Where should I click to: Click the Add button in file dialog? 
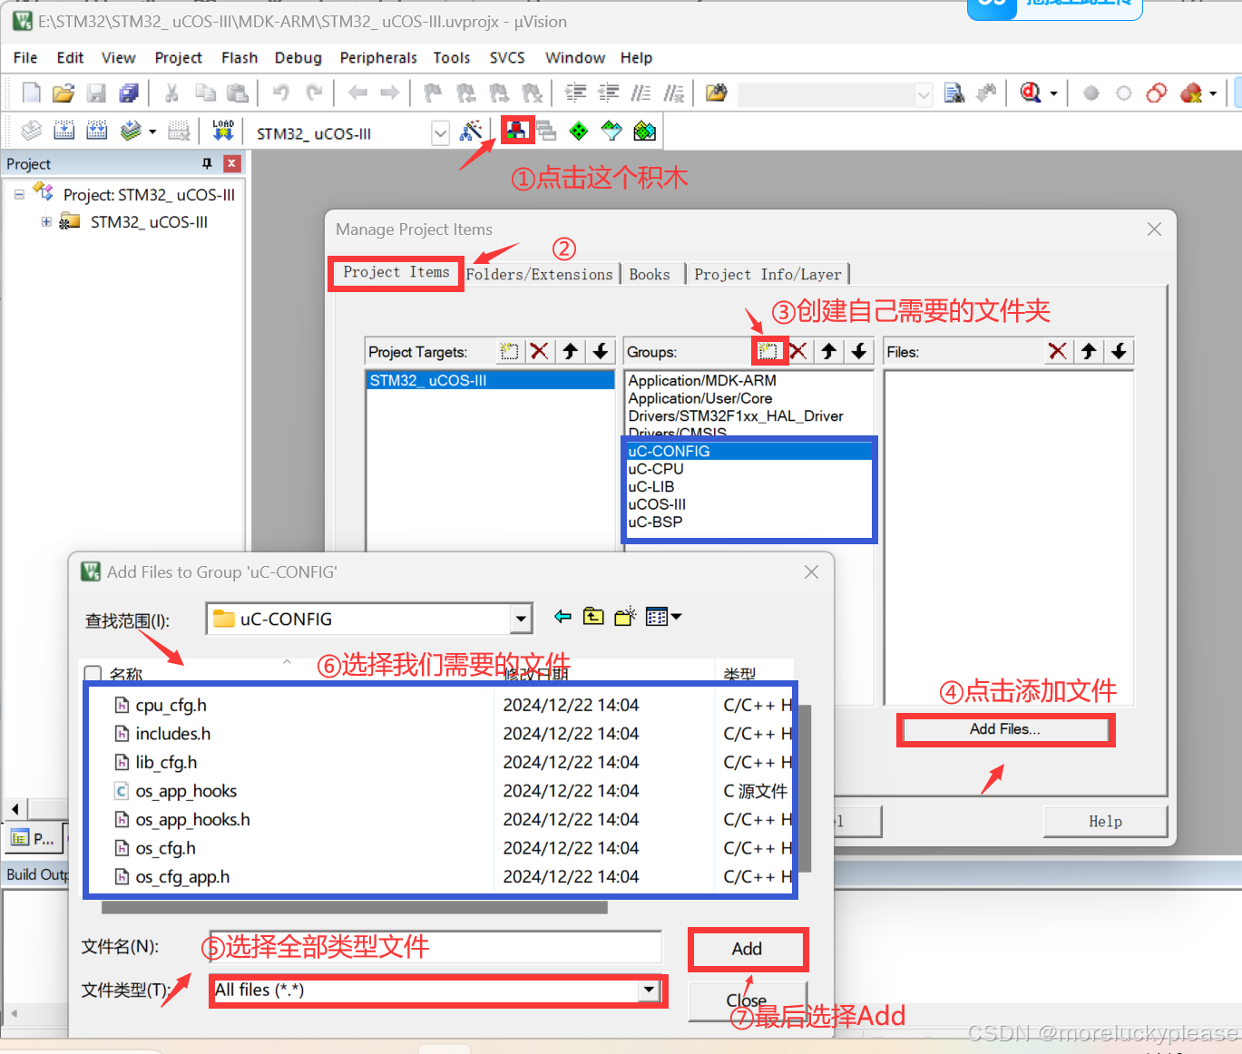click(x=747, y=949)
